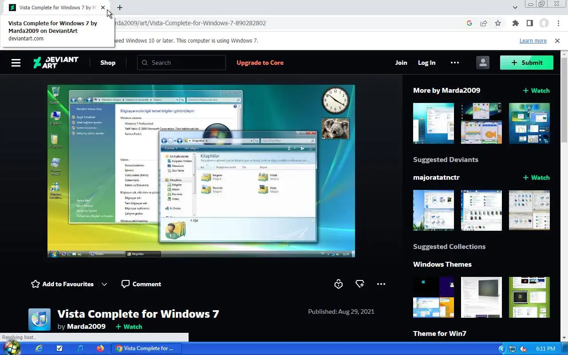Click the green Submit button

point(527,63)
